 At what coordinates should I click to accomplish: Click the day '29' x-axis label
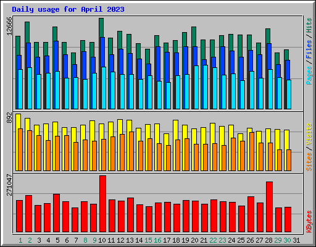[x=278, y=240]
